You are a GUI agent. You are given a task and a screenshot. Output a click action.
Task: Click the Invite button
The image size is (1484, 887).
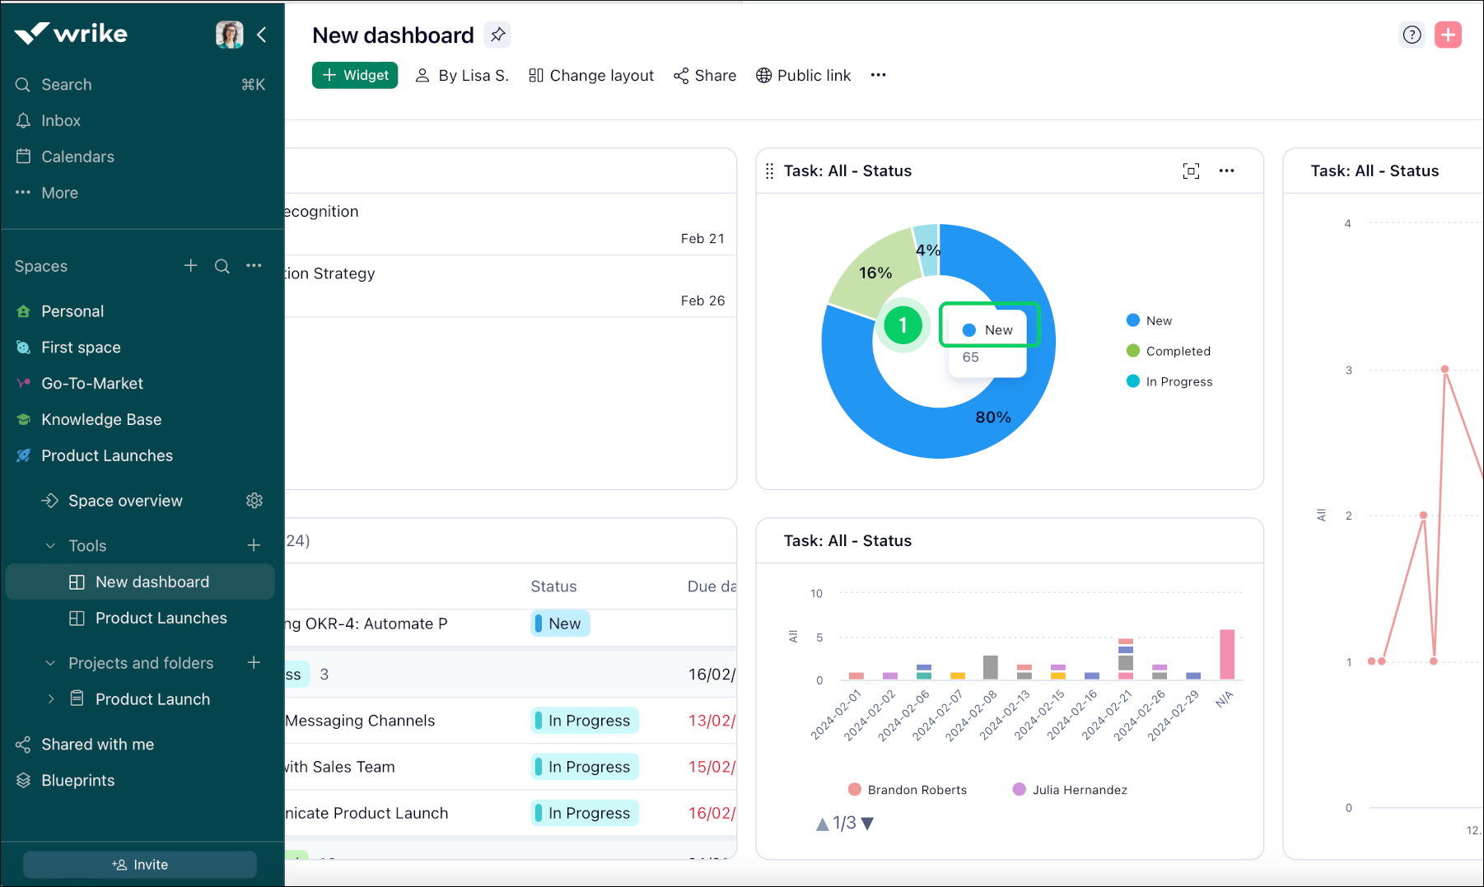pyautogui.click(x=140, y=865)
